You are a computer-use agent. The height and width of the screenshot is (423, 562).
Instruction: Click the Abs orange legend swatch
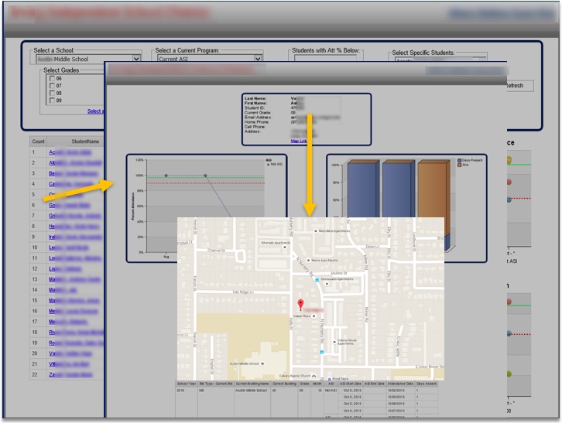click(x=460, y=165)
